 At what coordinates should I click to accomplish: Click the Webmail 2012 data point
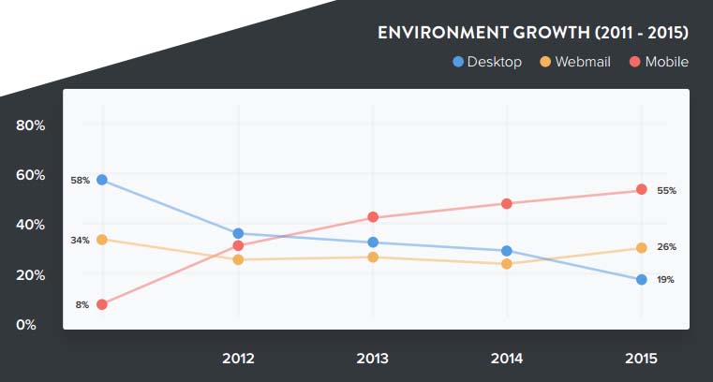238,259
